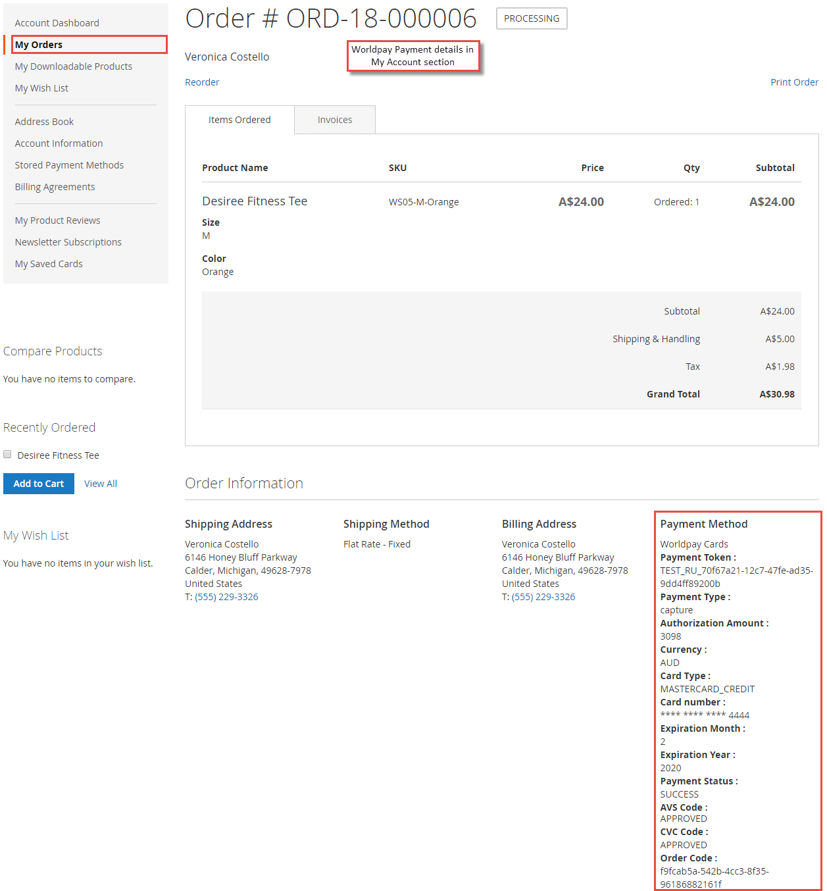Open Print Order

coord(794,82)
